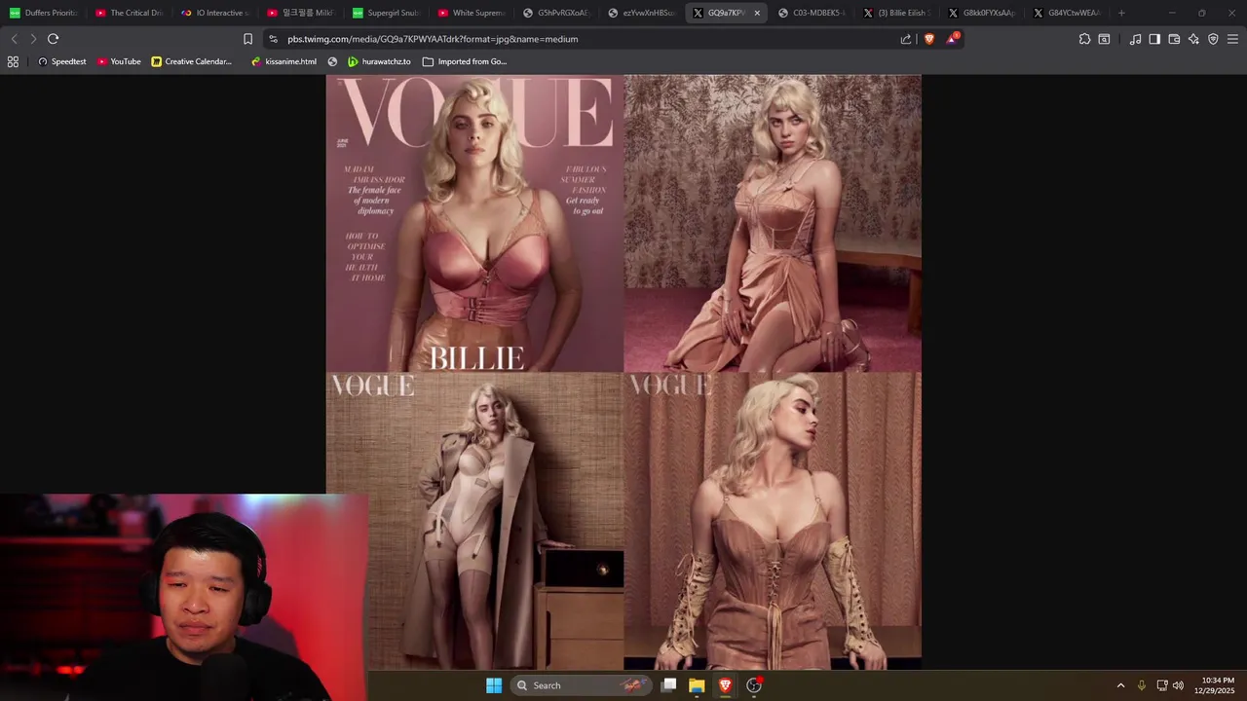Switch to the Duffers Prioritiz tab
The width and height of the screenshot is (1247, 701).
[44, 13]
